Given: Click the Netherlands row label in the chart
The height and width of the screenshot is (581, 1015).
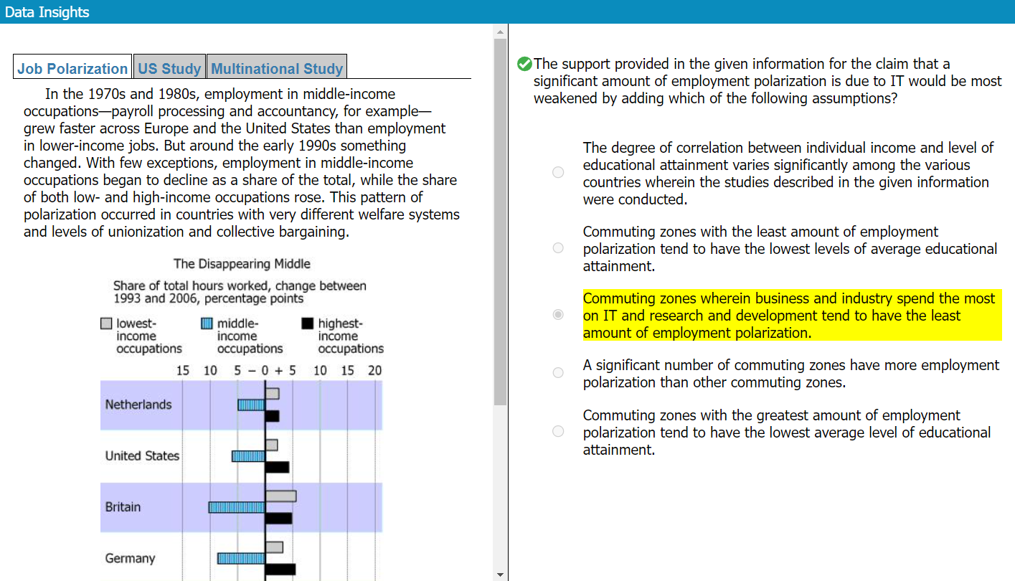Looking at the screenshot, I should click(138, 405).
